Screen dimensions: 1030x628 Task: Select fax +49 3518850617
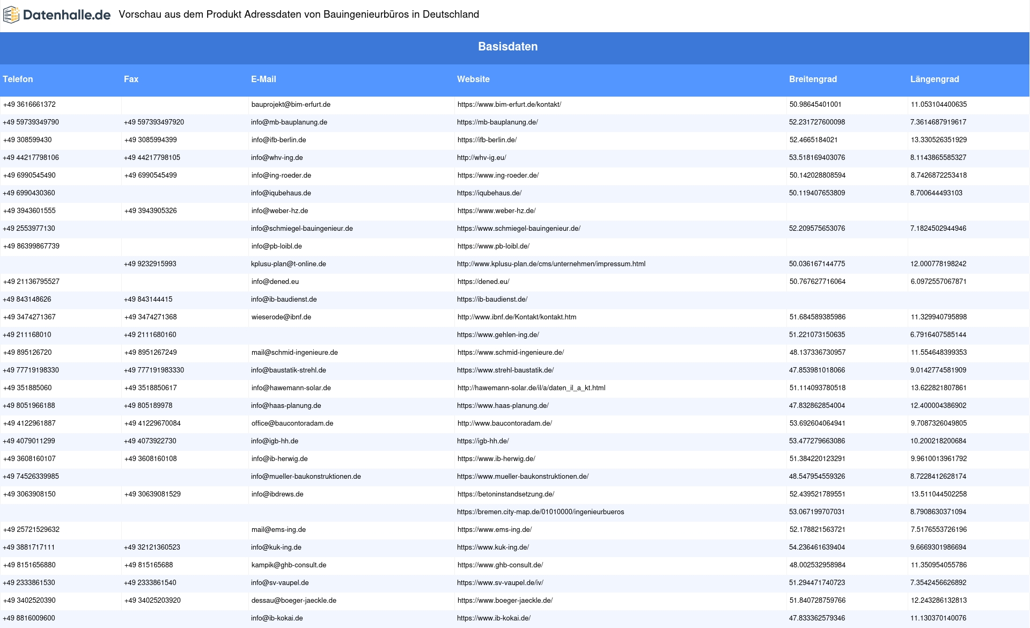(150, 388)
